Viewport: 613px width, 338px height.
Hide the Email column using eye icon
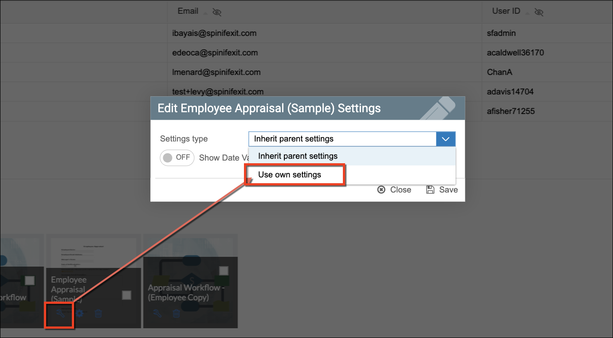point(217,12)
